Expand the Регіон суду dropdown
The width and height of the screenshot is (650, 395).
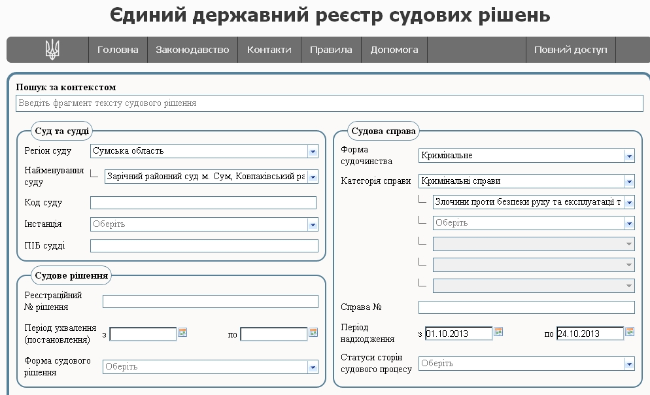click(312, 151)
